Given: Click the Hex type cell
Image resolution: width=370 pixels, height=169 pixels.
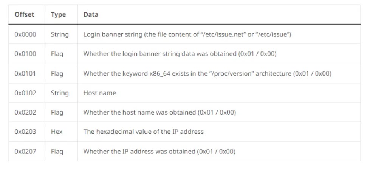Looking at the screenshot, I should point(57,132).
